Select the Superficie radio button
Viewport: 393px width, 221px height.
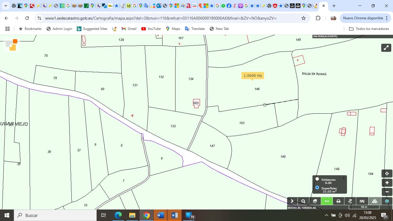click(317, 188)
